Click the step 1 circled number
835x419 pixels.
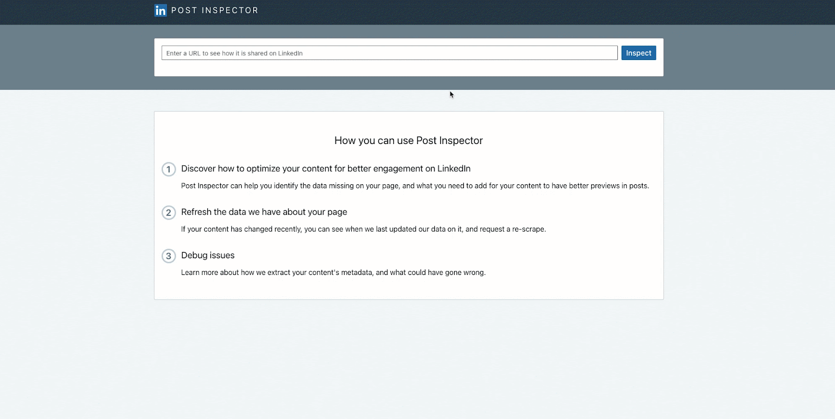[x=169, y=169]
